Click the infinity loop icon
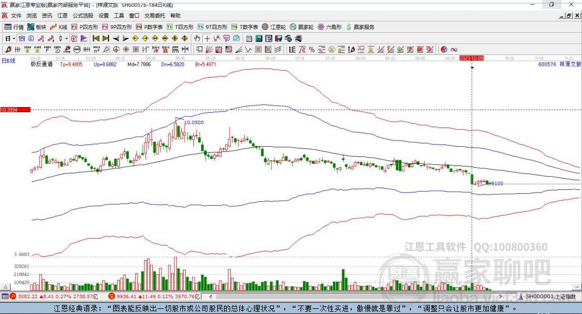Viewport: 582px width, 314px height. (454, 50)
